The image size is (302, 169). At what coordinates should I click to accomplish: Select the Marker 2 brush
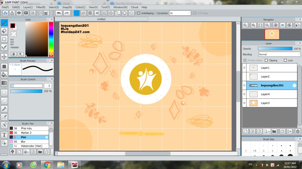[x=29, y=133]
